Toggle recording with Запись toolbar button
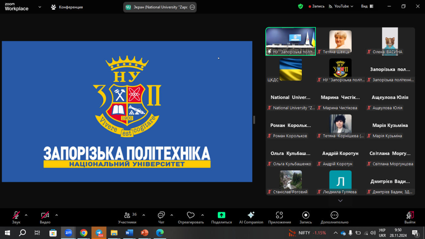 point(306,215)
